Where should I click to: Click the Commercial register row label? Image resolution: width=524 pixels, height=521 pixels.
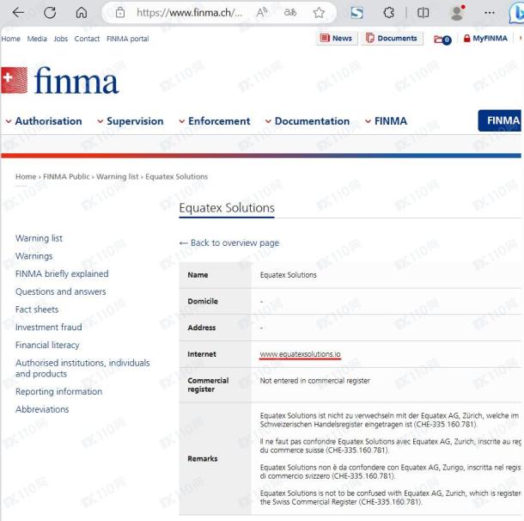pos(208,385)
